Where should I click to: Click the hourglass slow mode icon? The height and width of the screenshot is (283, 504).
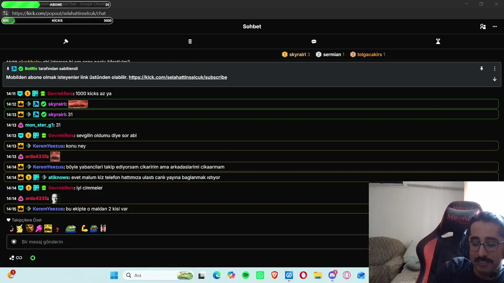click(x=438, y=41)
